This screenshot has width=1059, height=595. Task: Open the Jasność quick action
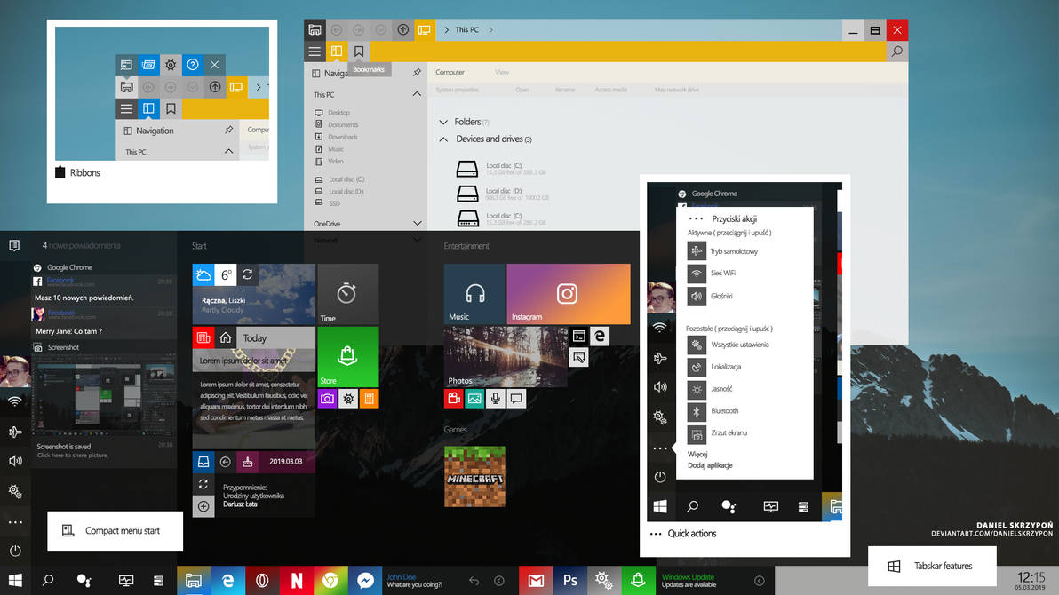(697, 389)
